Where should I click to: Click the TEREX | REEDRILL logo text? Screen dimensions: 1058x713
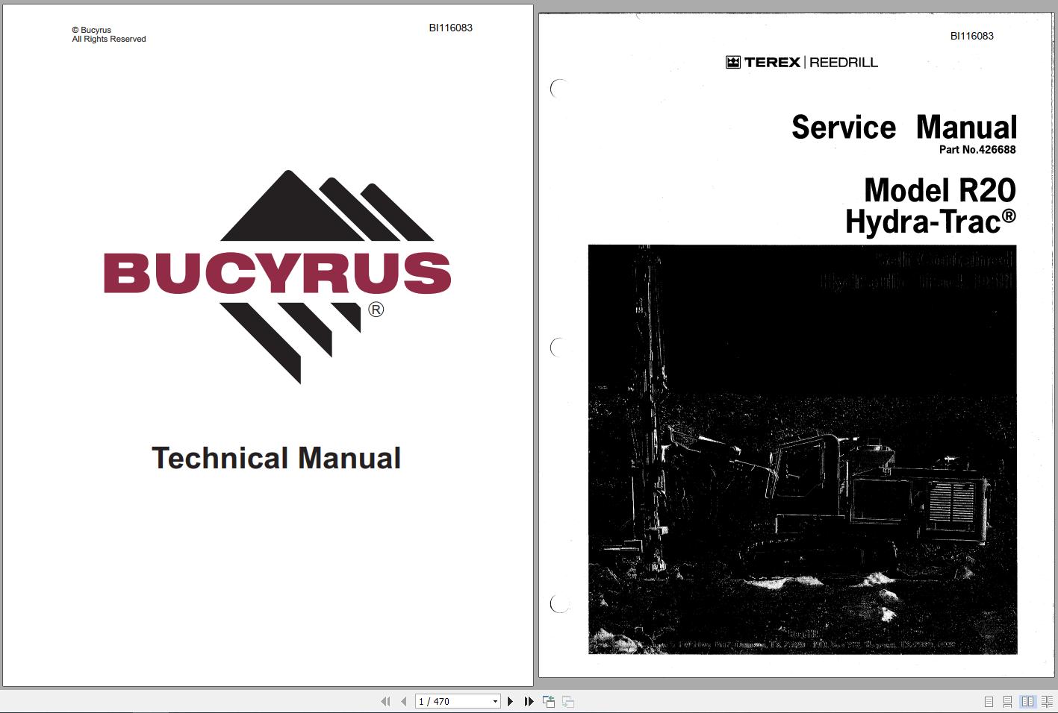pyautogui.click(x=802, y=62)
